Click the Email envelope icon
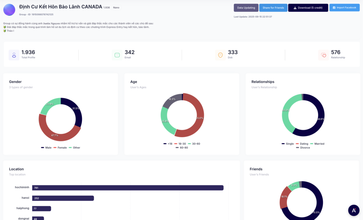The height and width of the screenshot is (220, 363). pos(117,55)
